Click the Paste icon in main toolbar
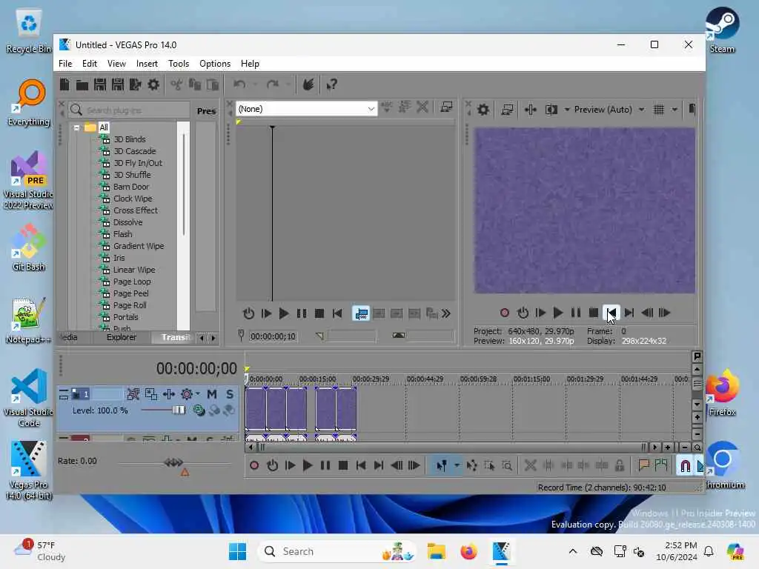The width and height of the screenshot is (759, 569). pos(213,84)
